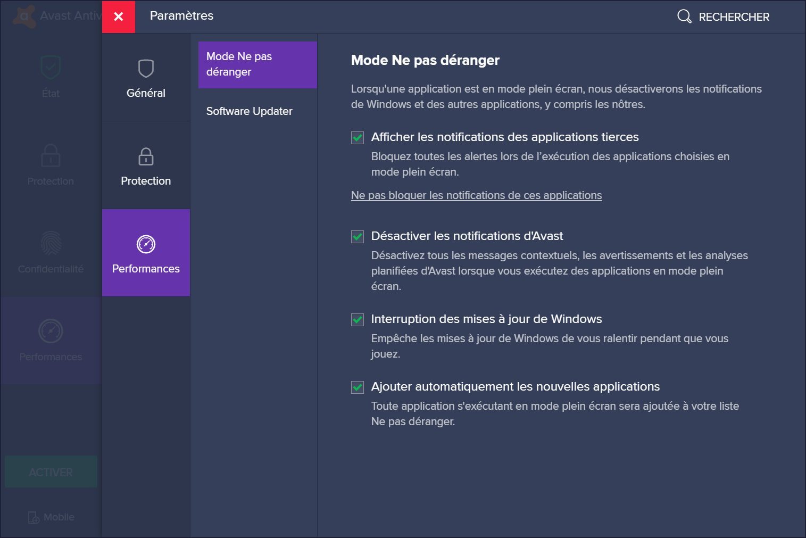
Task: Open the Protection settings section label
Action: [146, 181]
